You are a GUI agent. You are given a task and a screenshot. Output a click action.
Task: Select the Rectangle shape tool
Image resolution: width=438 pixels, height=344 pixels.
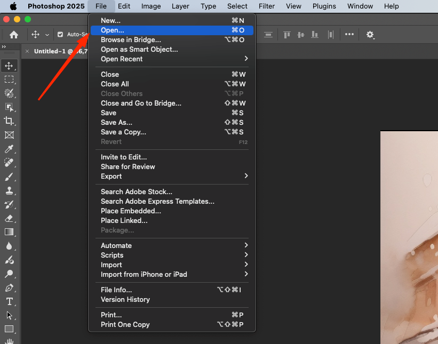[9, 329]
